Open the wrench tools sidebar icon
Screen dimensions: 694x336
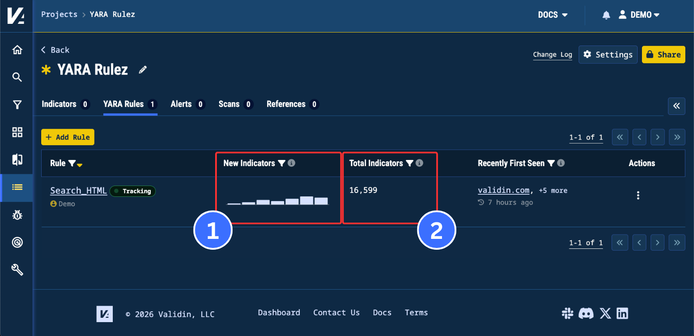coord(17,270)
